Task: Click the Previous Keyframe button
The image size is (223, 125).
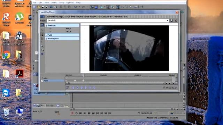Action: [77, 87]
